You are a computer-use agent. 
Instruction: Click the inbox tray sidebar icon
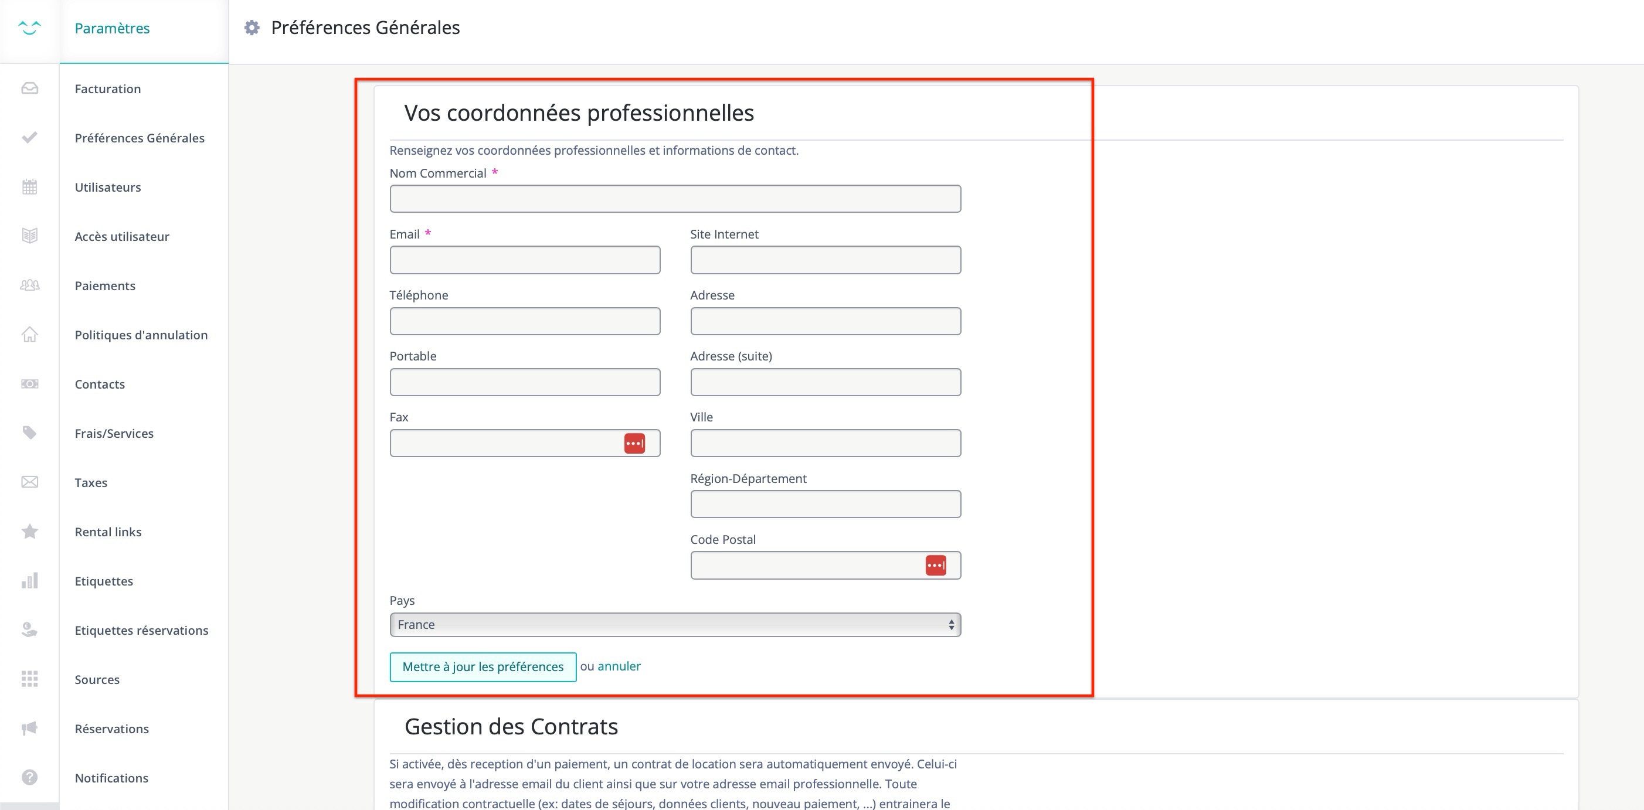click(29, 88)
